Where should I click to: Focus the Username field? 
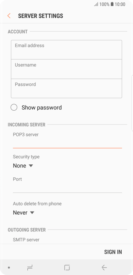coord(67,69)
